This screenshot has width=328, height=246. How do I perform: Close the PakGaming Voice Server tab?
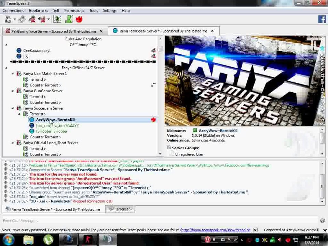(101, 31)
